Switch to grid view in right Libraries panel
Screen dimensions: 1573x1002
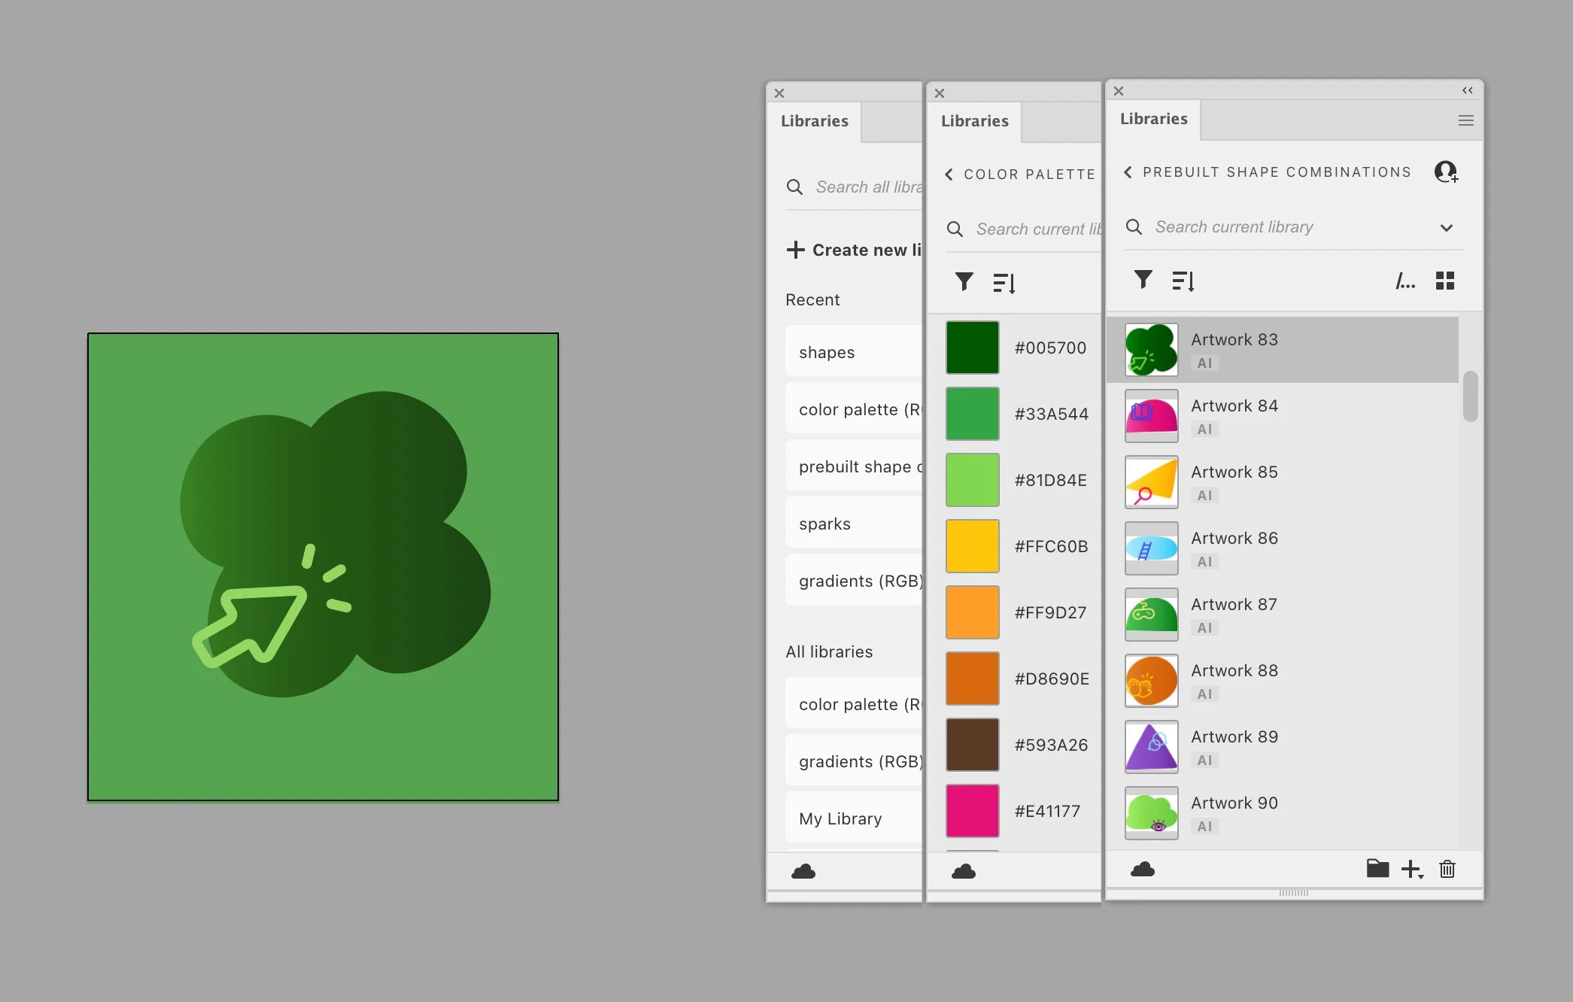click(x=1444, y=281)
